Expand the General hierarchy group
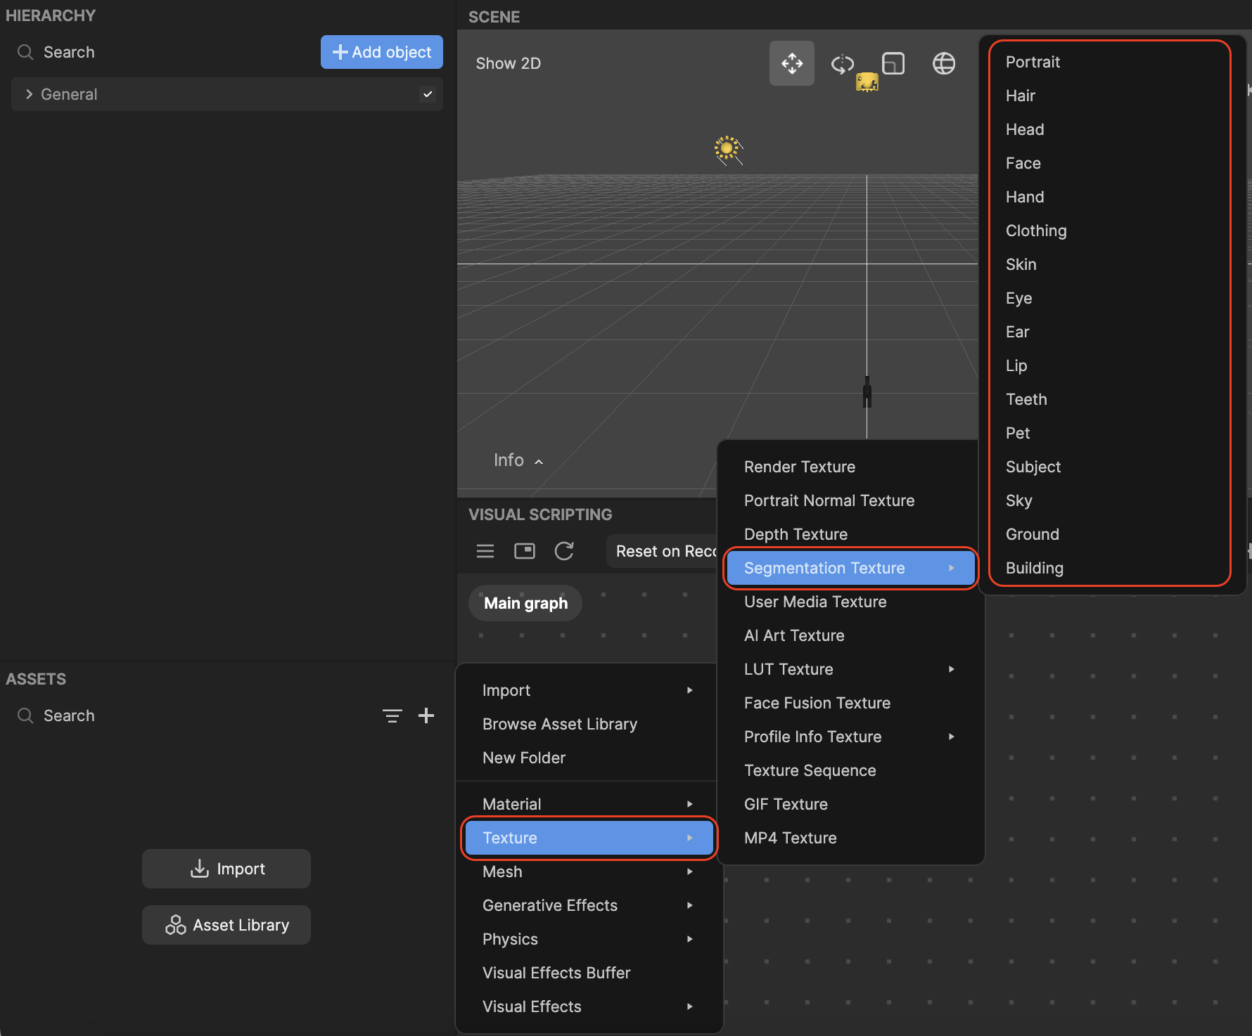The width and height of the screenshot is (1252, 1036). click(29, 94)
